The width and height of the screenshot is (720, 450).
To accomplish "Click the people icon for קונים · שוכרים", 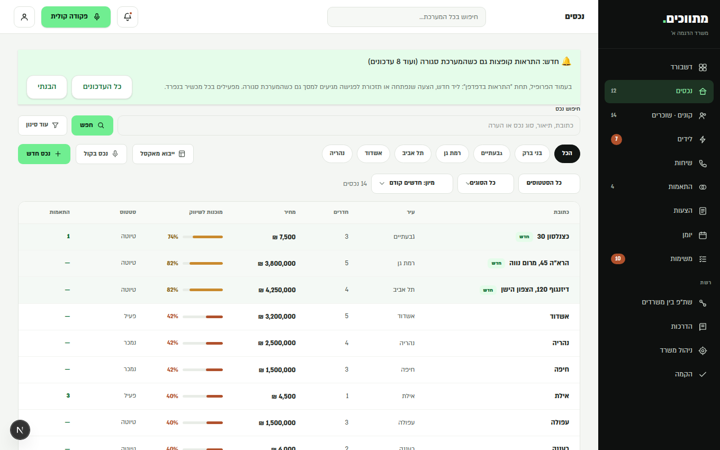I will (x=703, y=115).
